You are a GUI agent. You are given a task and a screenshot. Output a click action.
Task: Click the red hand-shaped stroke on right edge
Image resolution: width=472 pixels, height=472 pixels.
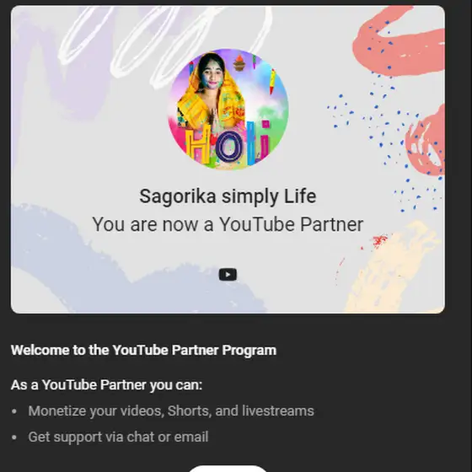(x=426, y=142)
